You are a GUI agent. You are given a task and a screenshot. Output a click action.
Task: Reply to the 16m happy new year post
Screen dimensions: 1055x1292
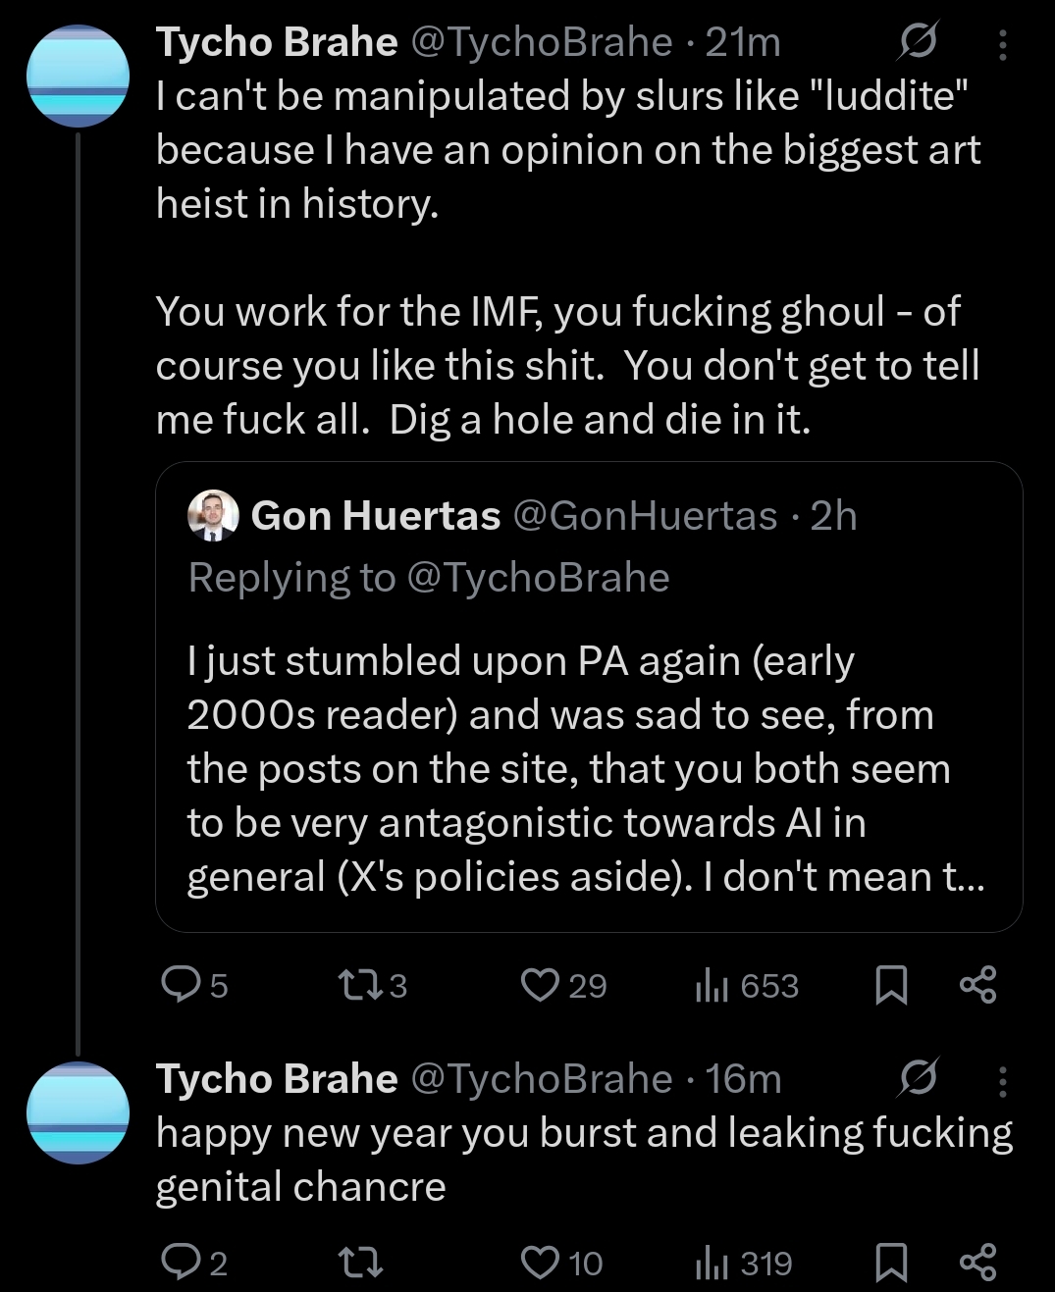coord(181,1263)
